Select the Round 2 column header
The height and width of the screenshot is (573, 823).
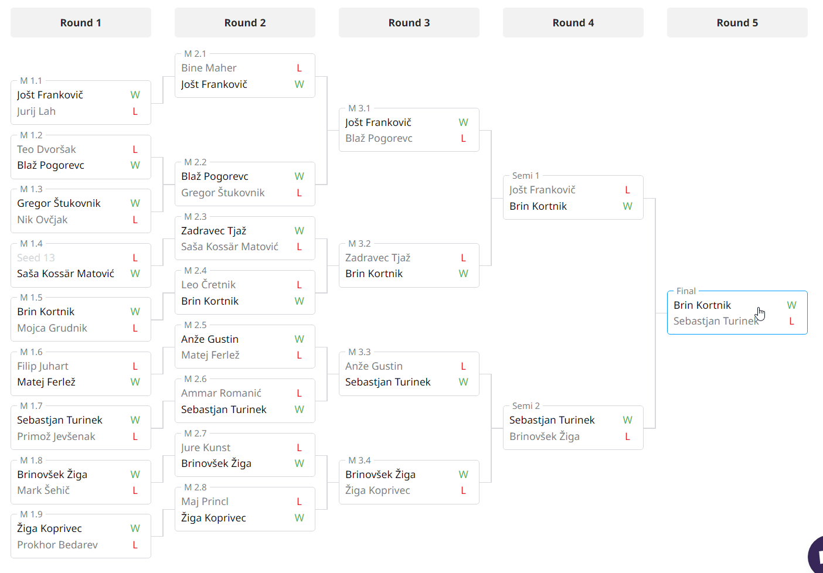[245, 23]
